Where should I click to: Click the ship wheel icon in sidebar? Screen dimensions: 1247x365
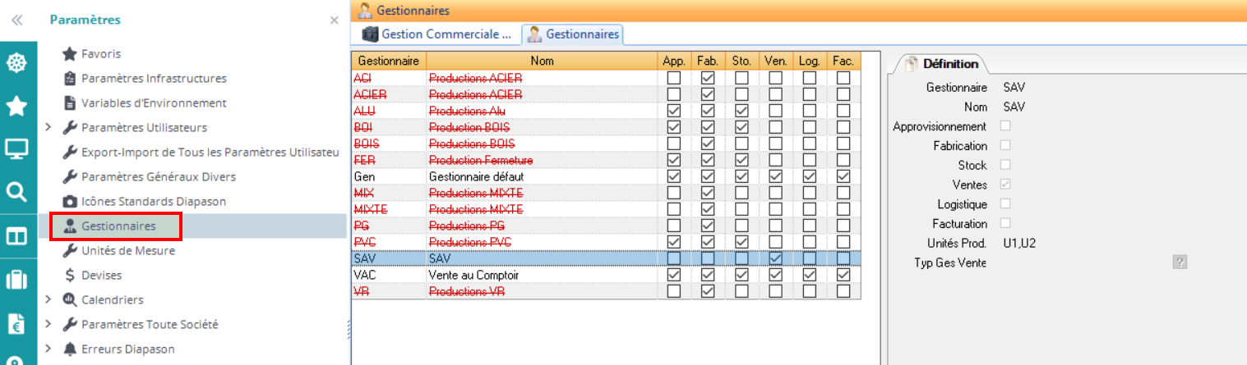(x=16, y=62)
